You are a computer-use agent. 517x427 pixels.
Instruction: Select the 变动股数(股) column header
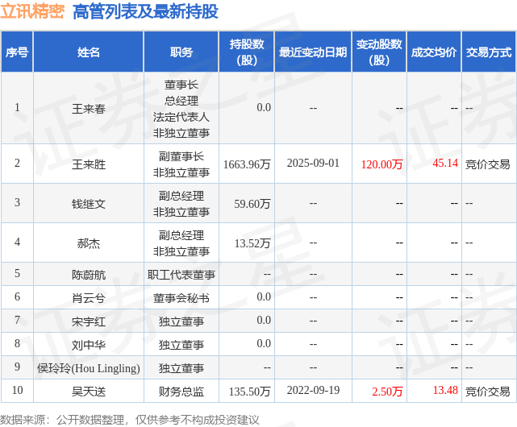pyautogui.click(x=379, y=52)
